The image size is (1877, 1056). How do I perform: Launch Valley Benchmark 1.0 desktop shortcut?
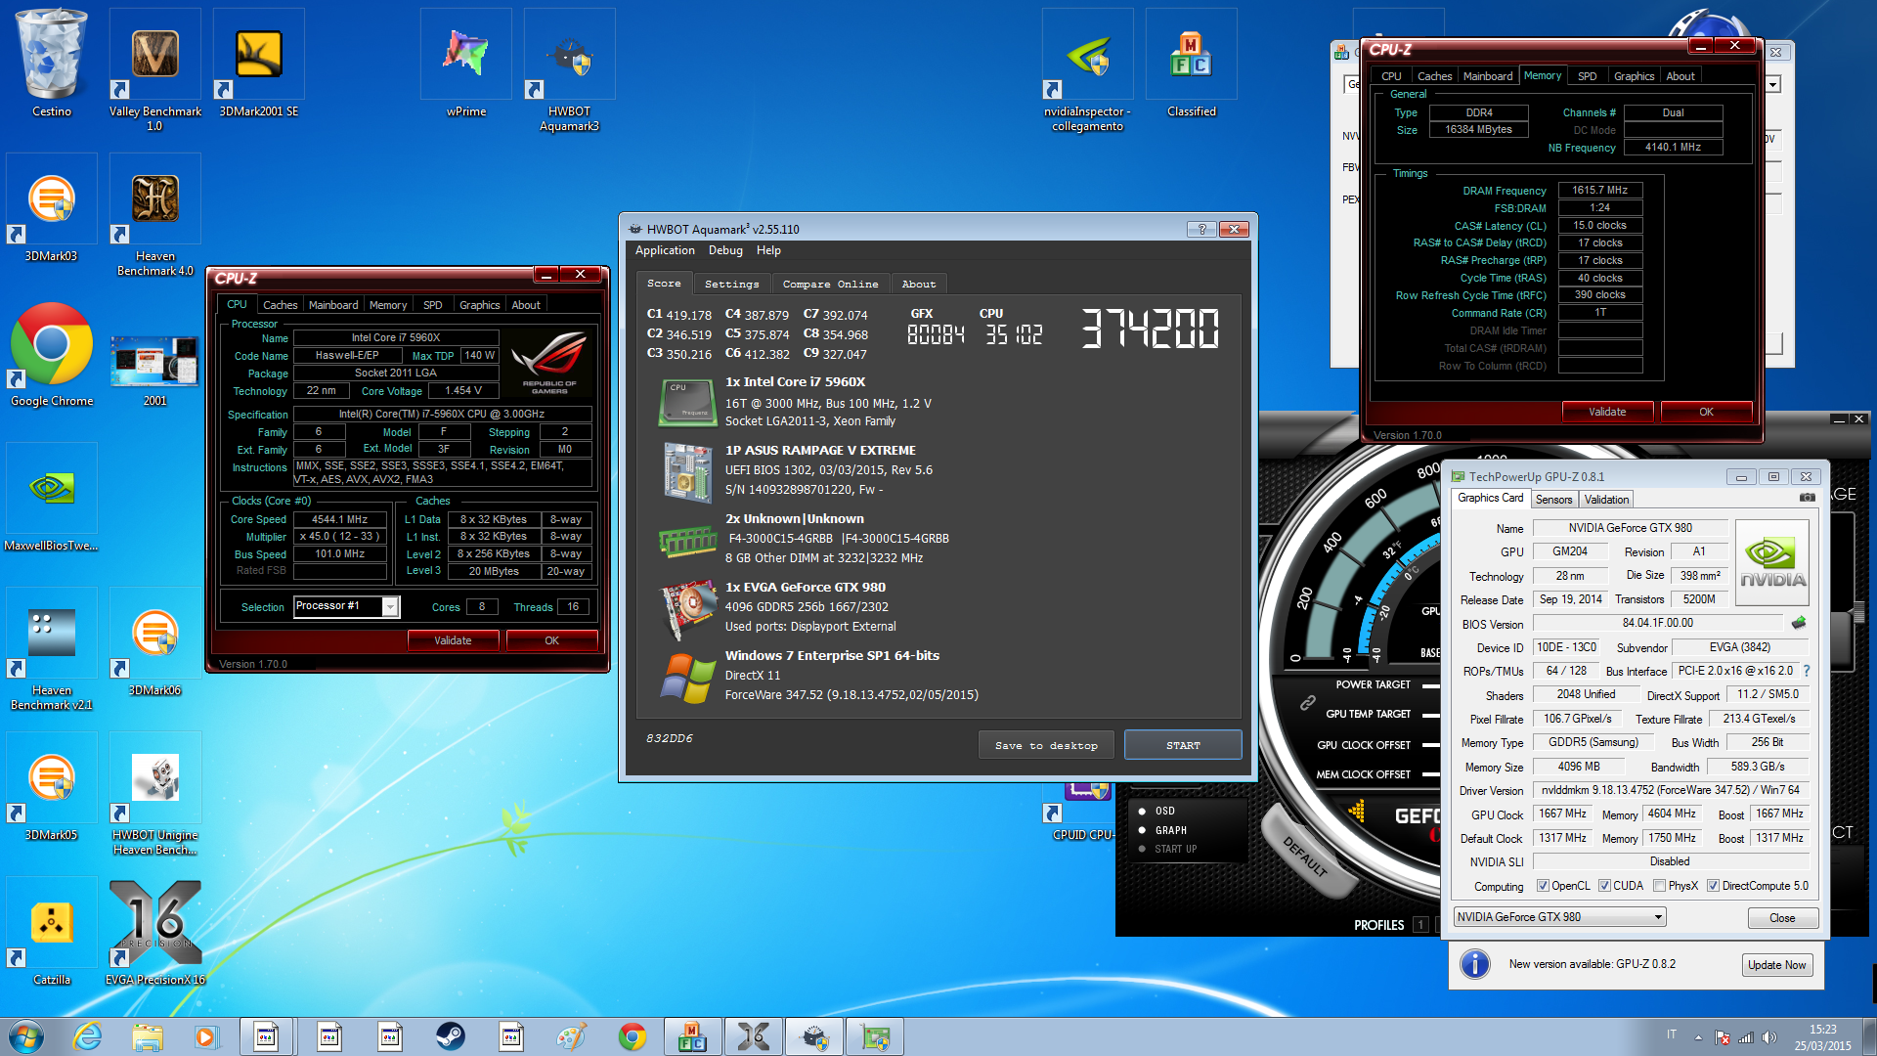(154, 70)
